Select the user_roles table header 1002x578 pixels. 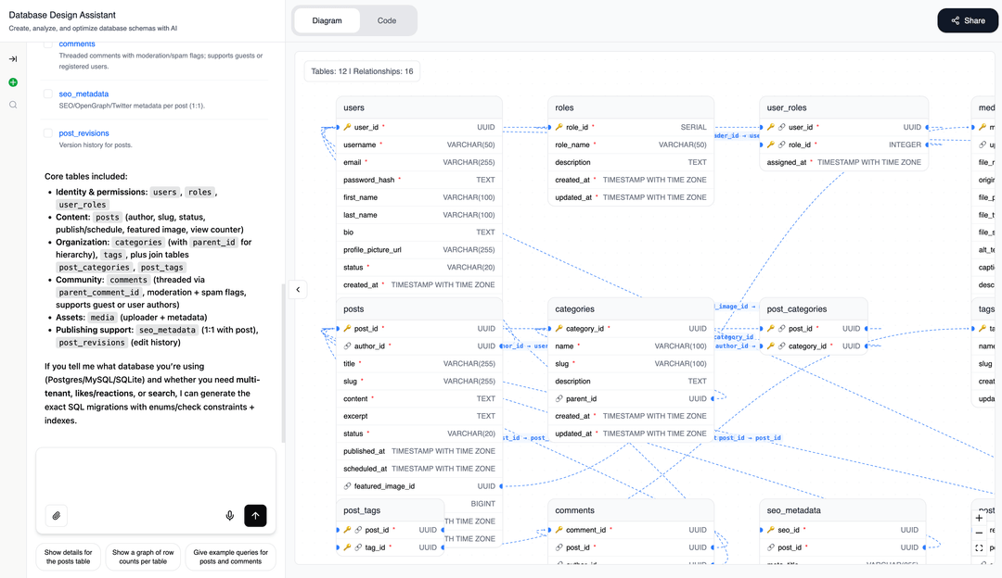(843, 107)
